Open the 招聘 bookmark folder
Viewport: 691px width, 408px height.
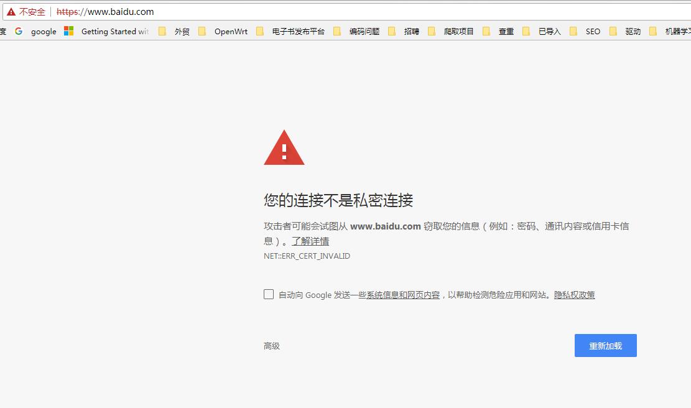(404, 31)
